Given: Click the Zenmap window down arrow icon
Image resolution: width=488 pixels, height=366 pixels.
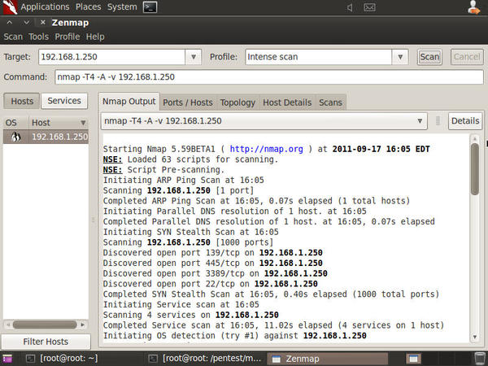Looking at the screenshot, I should pyautogui.click(x=27, y=23).
